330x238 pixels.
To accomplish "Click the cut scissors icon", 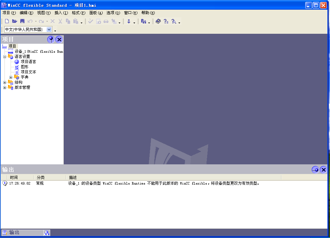I will [60, 21].
